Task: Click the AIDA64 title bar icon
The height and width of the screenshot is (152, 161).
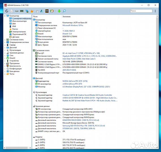Action: [6, 5]
